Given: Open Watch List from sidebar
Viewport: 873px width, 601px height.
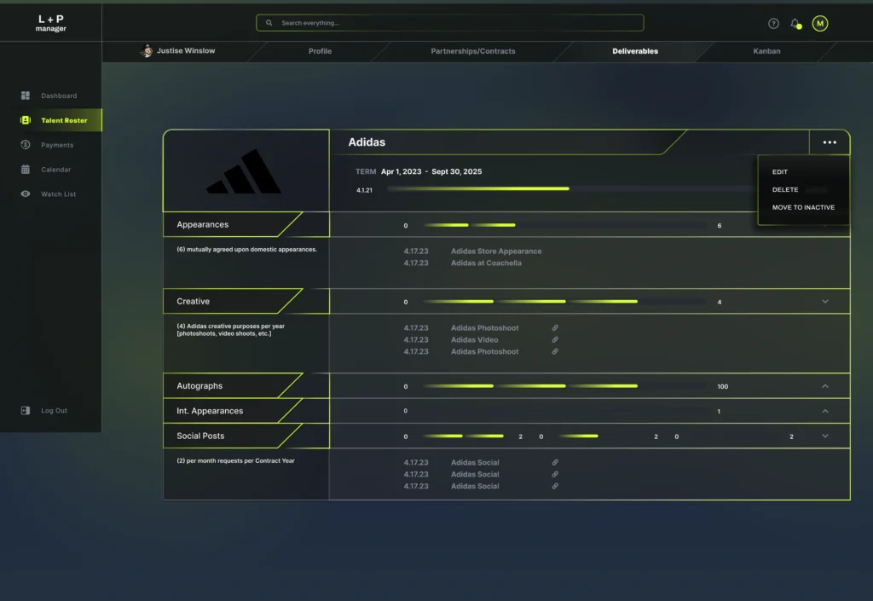Looking at the screenshot, I should tap(58, 194).
